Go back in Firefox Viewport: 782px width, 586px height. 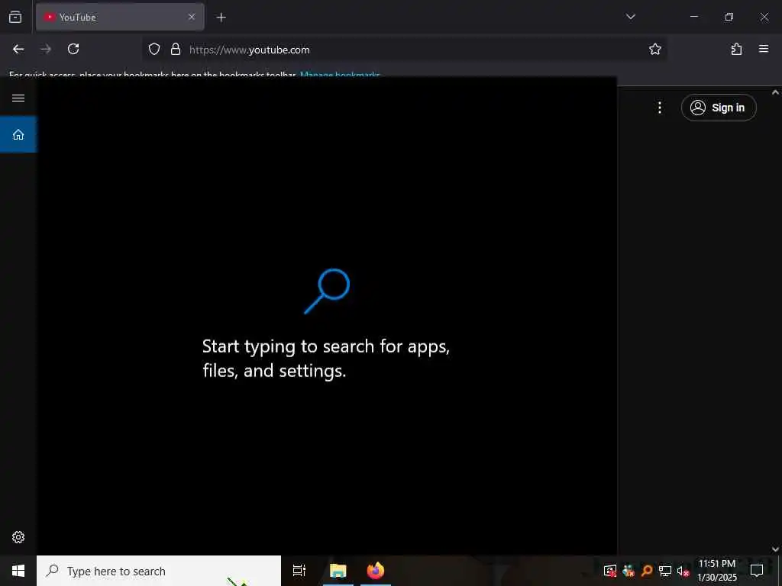[18, 49]
